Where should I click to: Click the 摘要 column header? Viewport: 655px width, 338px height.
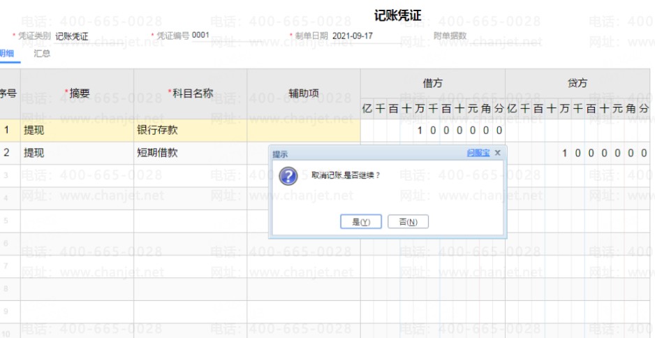point(78,94)
